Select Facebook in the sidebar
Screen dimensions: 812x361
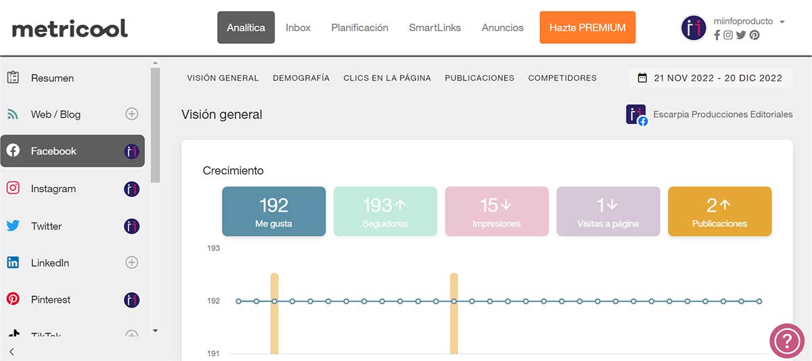(x=72, y=151)
